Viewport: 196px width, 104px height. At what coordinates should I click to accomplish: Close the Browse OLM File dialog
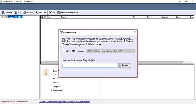tap(135, 32)
